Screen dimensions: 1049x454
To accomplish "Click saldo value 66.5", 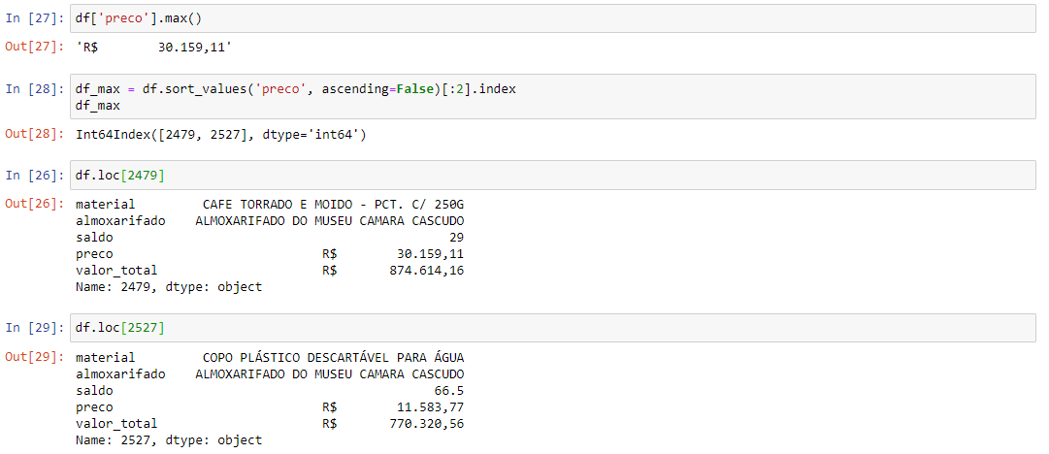I will click(449, 391).
